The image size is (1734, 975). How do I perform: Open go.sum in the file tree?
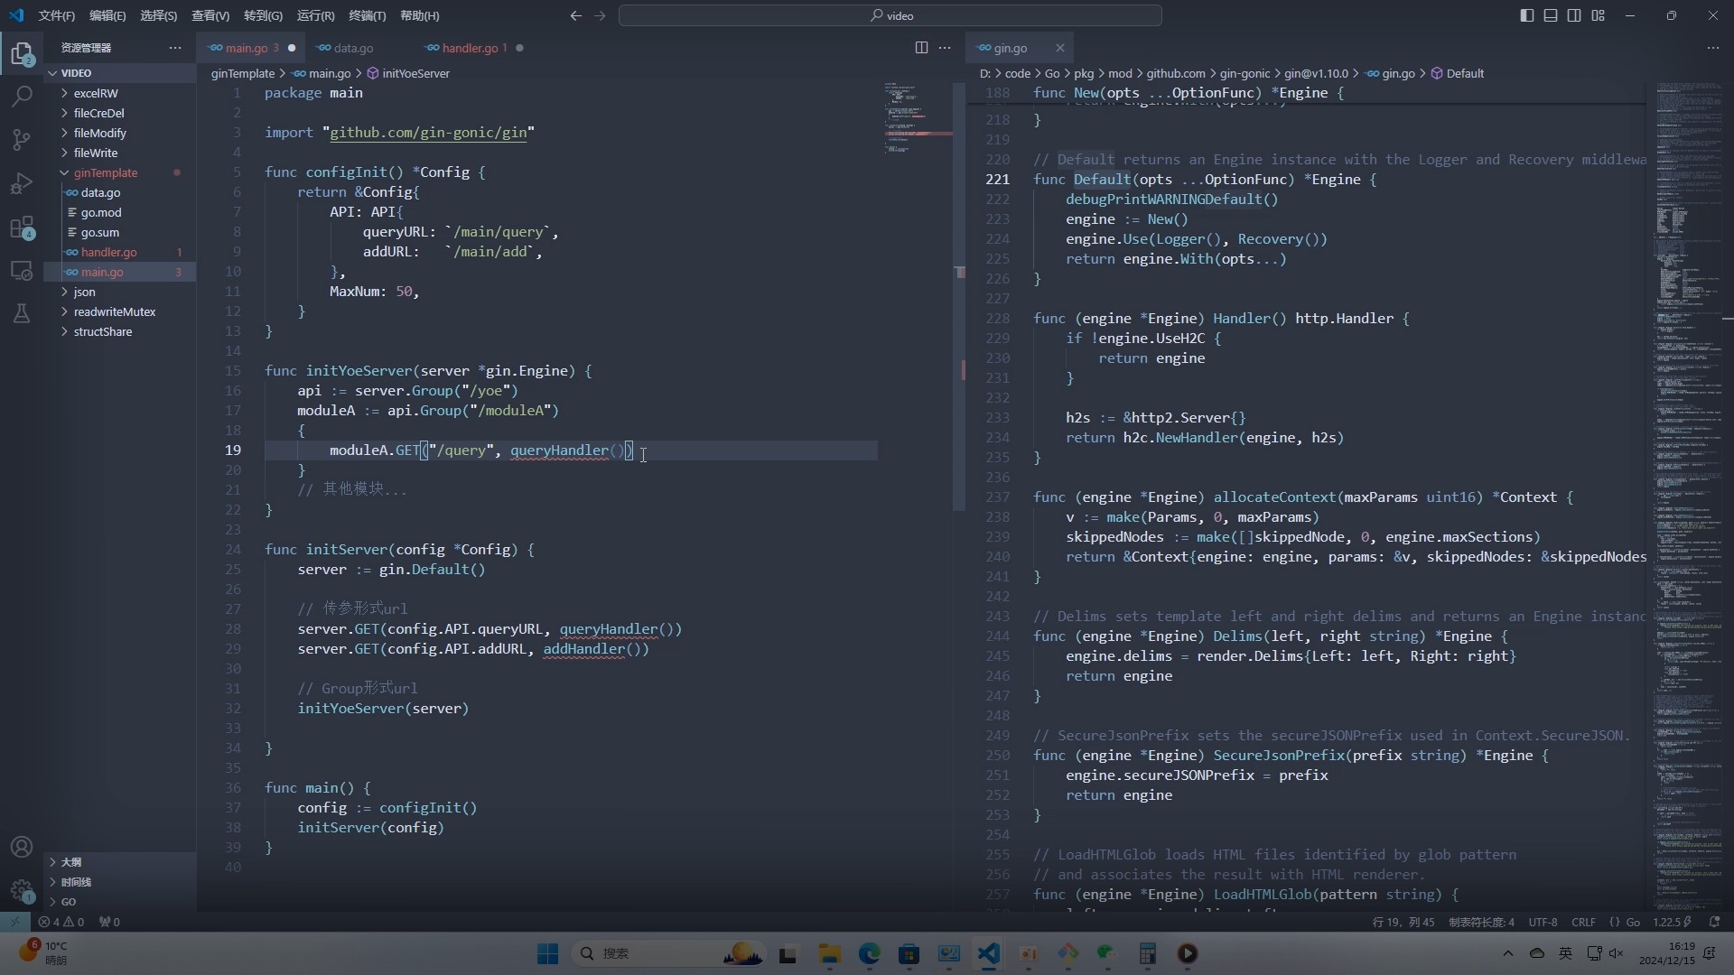pyautogui.click(x=120, y=232)
